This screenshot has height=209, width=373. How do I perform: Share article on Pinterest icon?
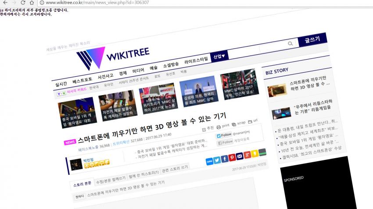pyautogui.click(x=232, y=157)
